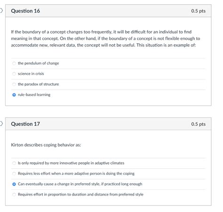Choose radio for 'Requires less effort when a more adaptive person'
Image resolution: width=223 pixels, height=212 pixels.
[14, 173]
